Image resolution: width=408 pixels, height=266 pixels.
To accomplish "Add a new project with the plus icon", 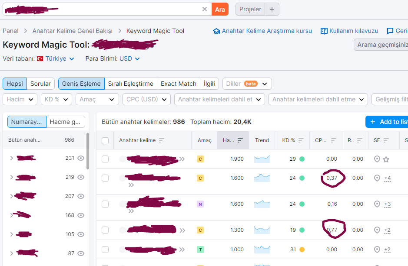I will [272, 10].
